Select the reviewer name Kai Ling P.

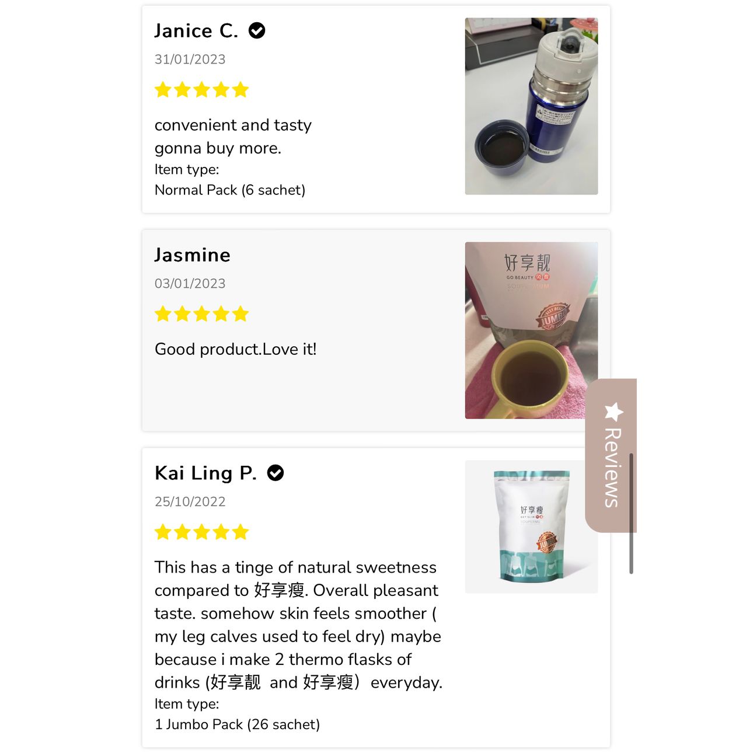pos(205,473)
